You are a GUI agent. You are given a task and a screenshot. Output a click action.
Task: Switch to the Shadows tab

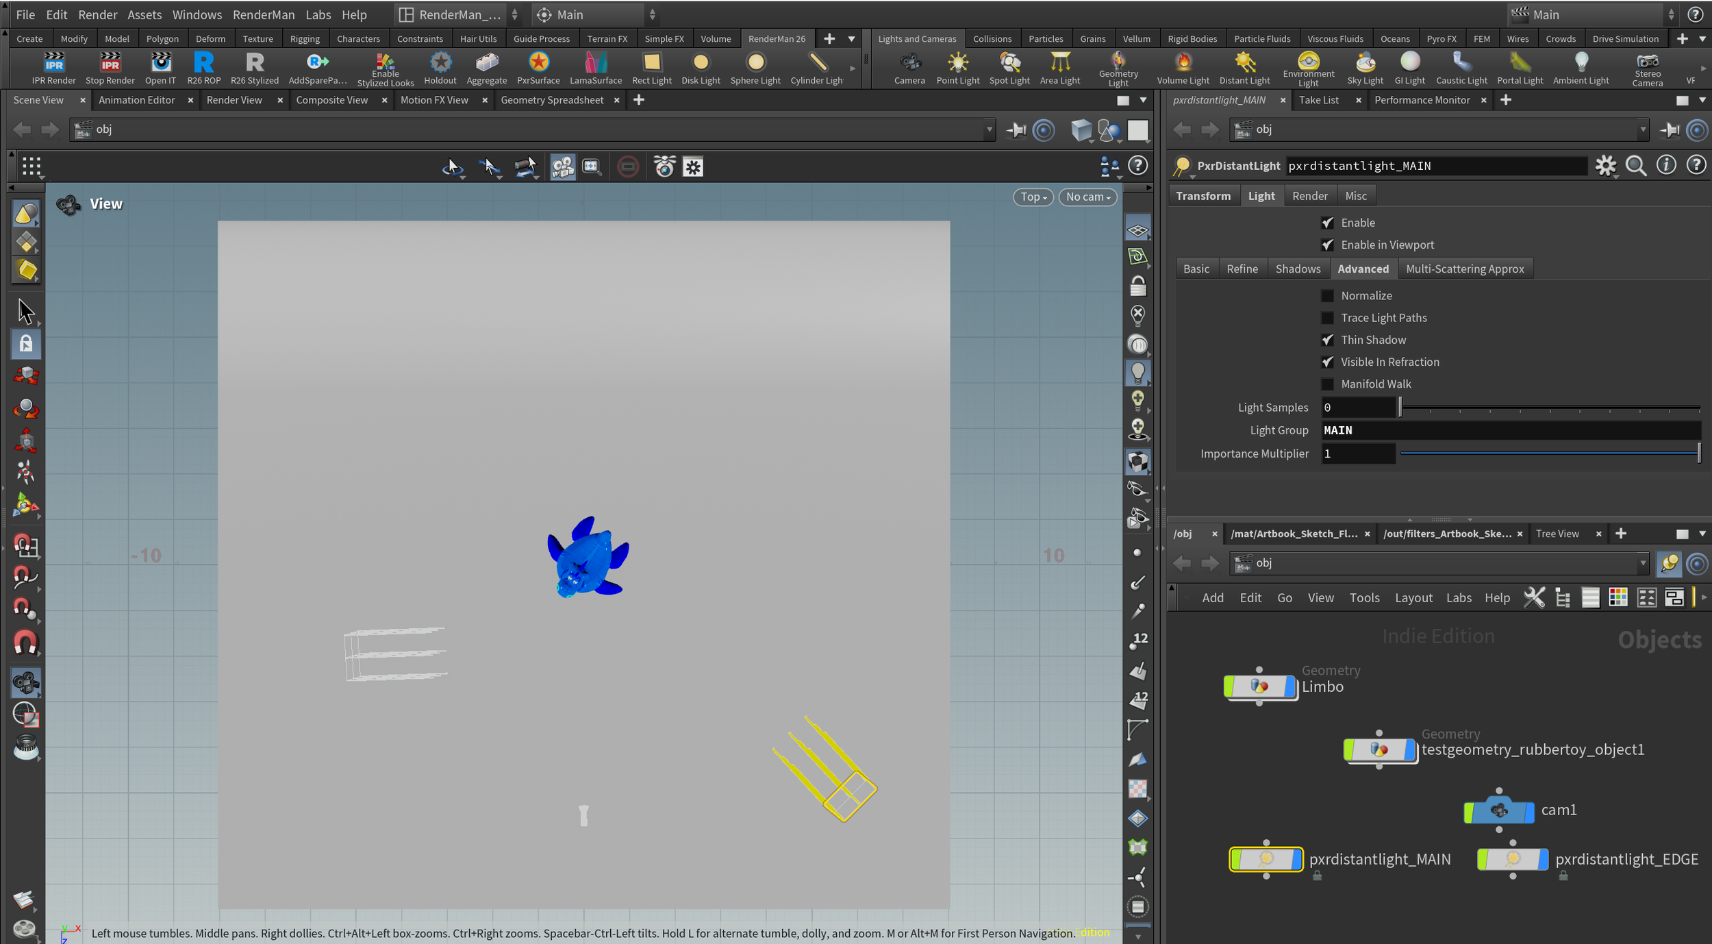(1297, 269)
